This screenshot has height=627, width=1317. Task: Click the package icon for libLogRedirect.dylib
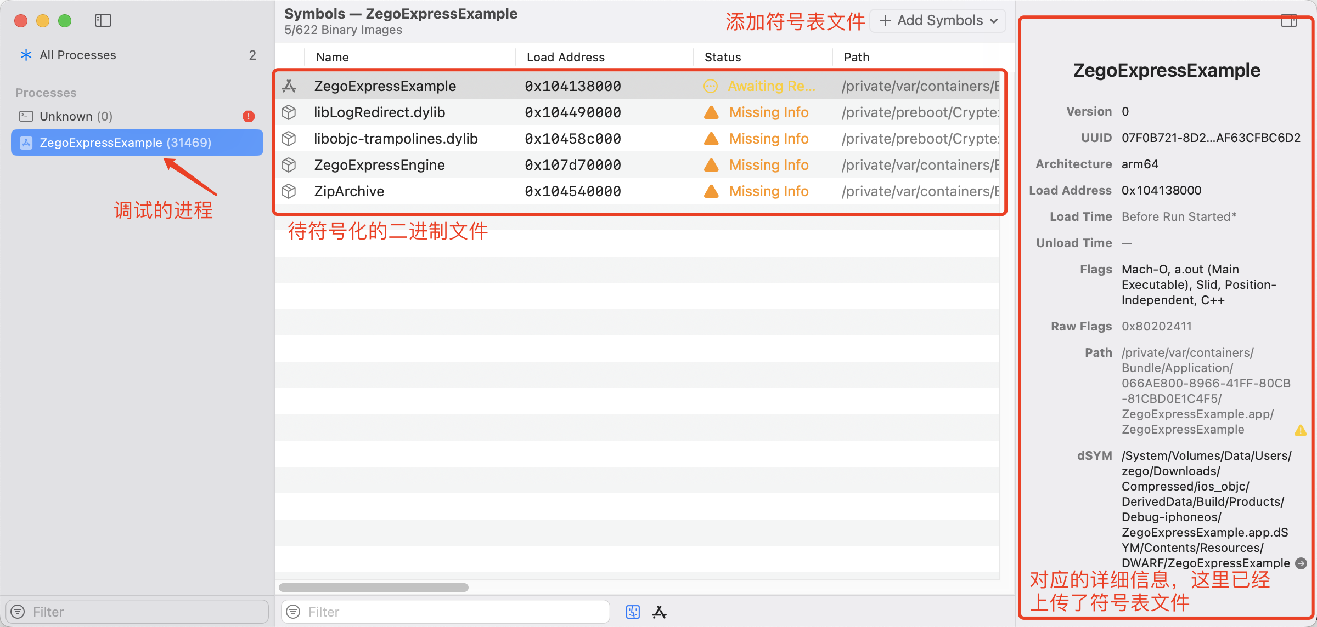(x=289, y=112)
